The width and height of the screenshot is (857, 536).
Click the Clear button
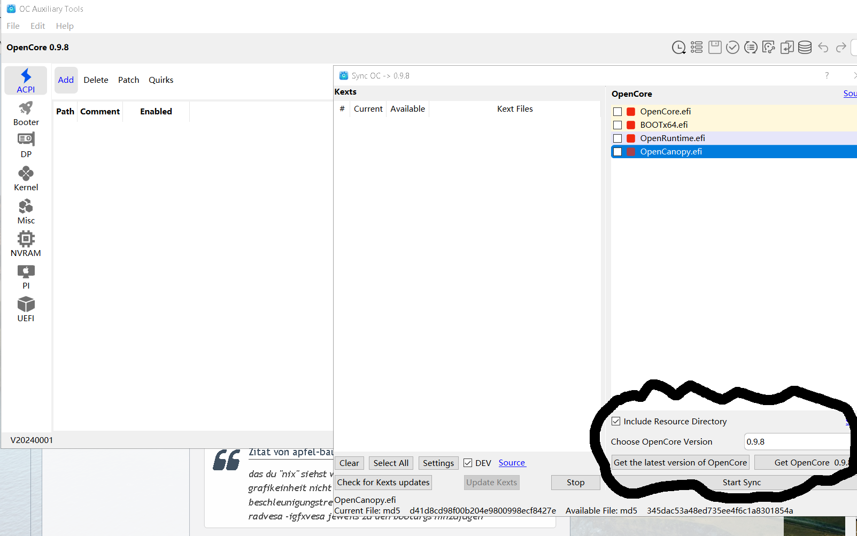point(349,463)
